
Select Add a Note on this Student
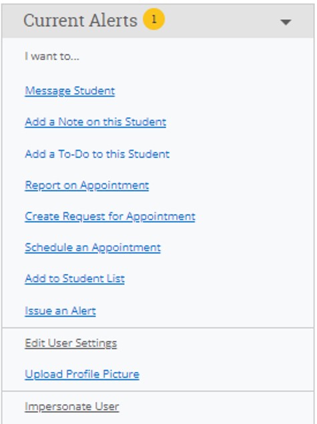(x=95, y=122)
